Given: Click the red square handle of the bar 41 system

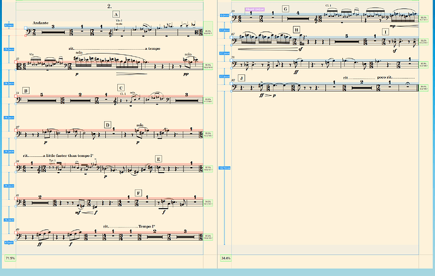Looking at the screenshot, I should click(16, 198).
